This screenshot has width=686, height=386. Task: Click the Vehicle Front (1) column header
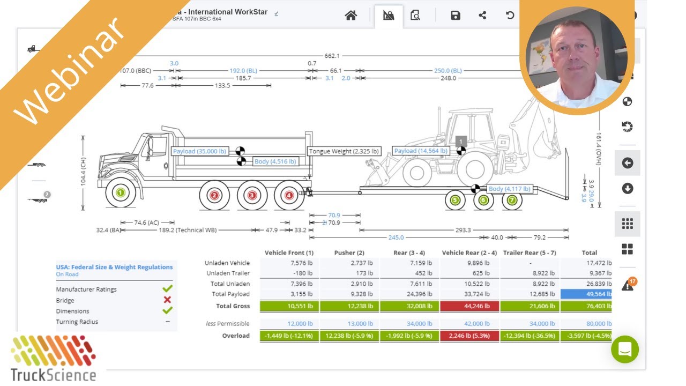click(x=289, y=253)
